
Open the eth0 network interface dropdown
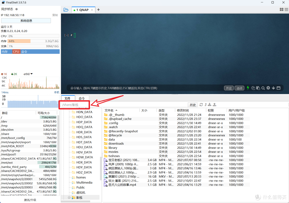(x=28, y=74)
